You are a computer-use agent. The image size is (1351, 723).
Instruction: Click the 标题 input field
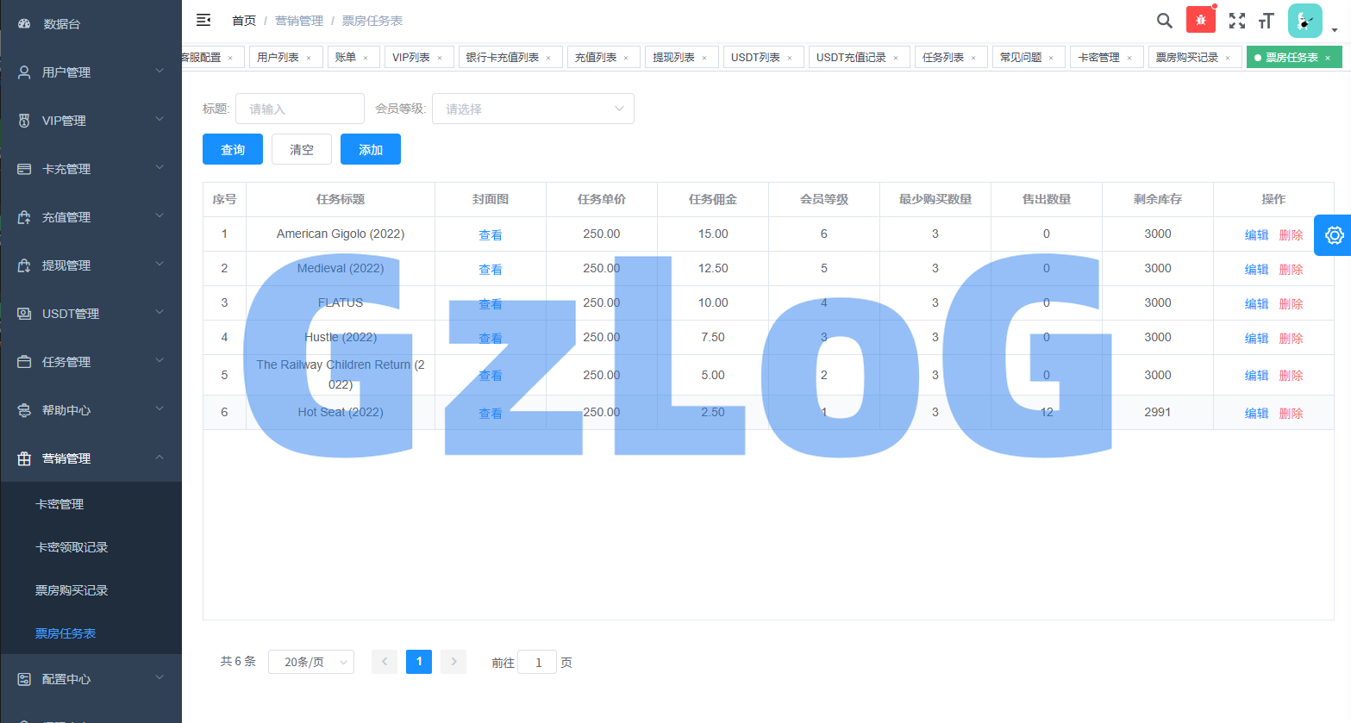click(x=299, y=109)
